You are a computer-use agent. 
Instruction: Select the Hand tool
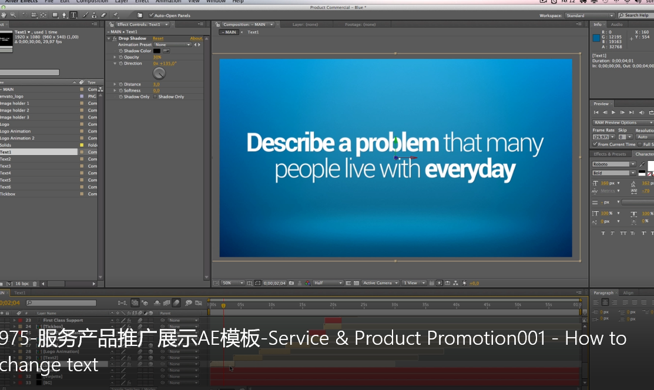pyautogui.click(x=4, y=15)
